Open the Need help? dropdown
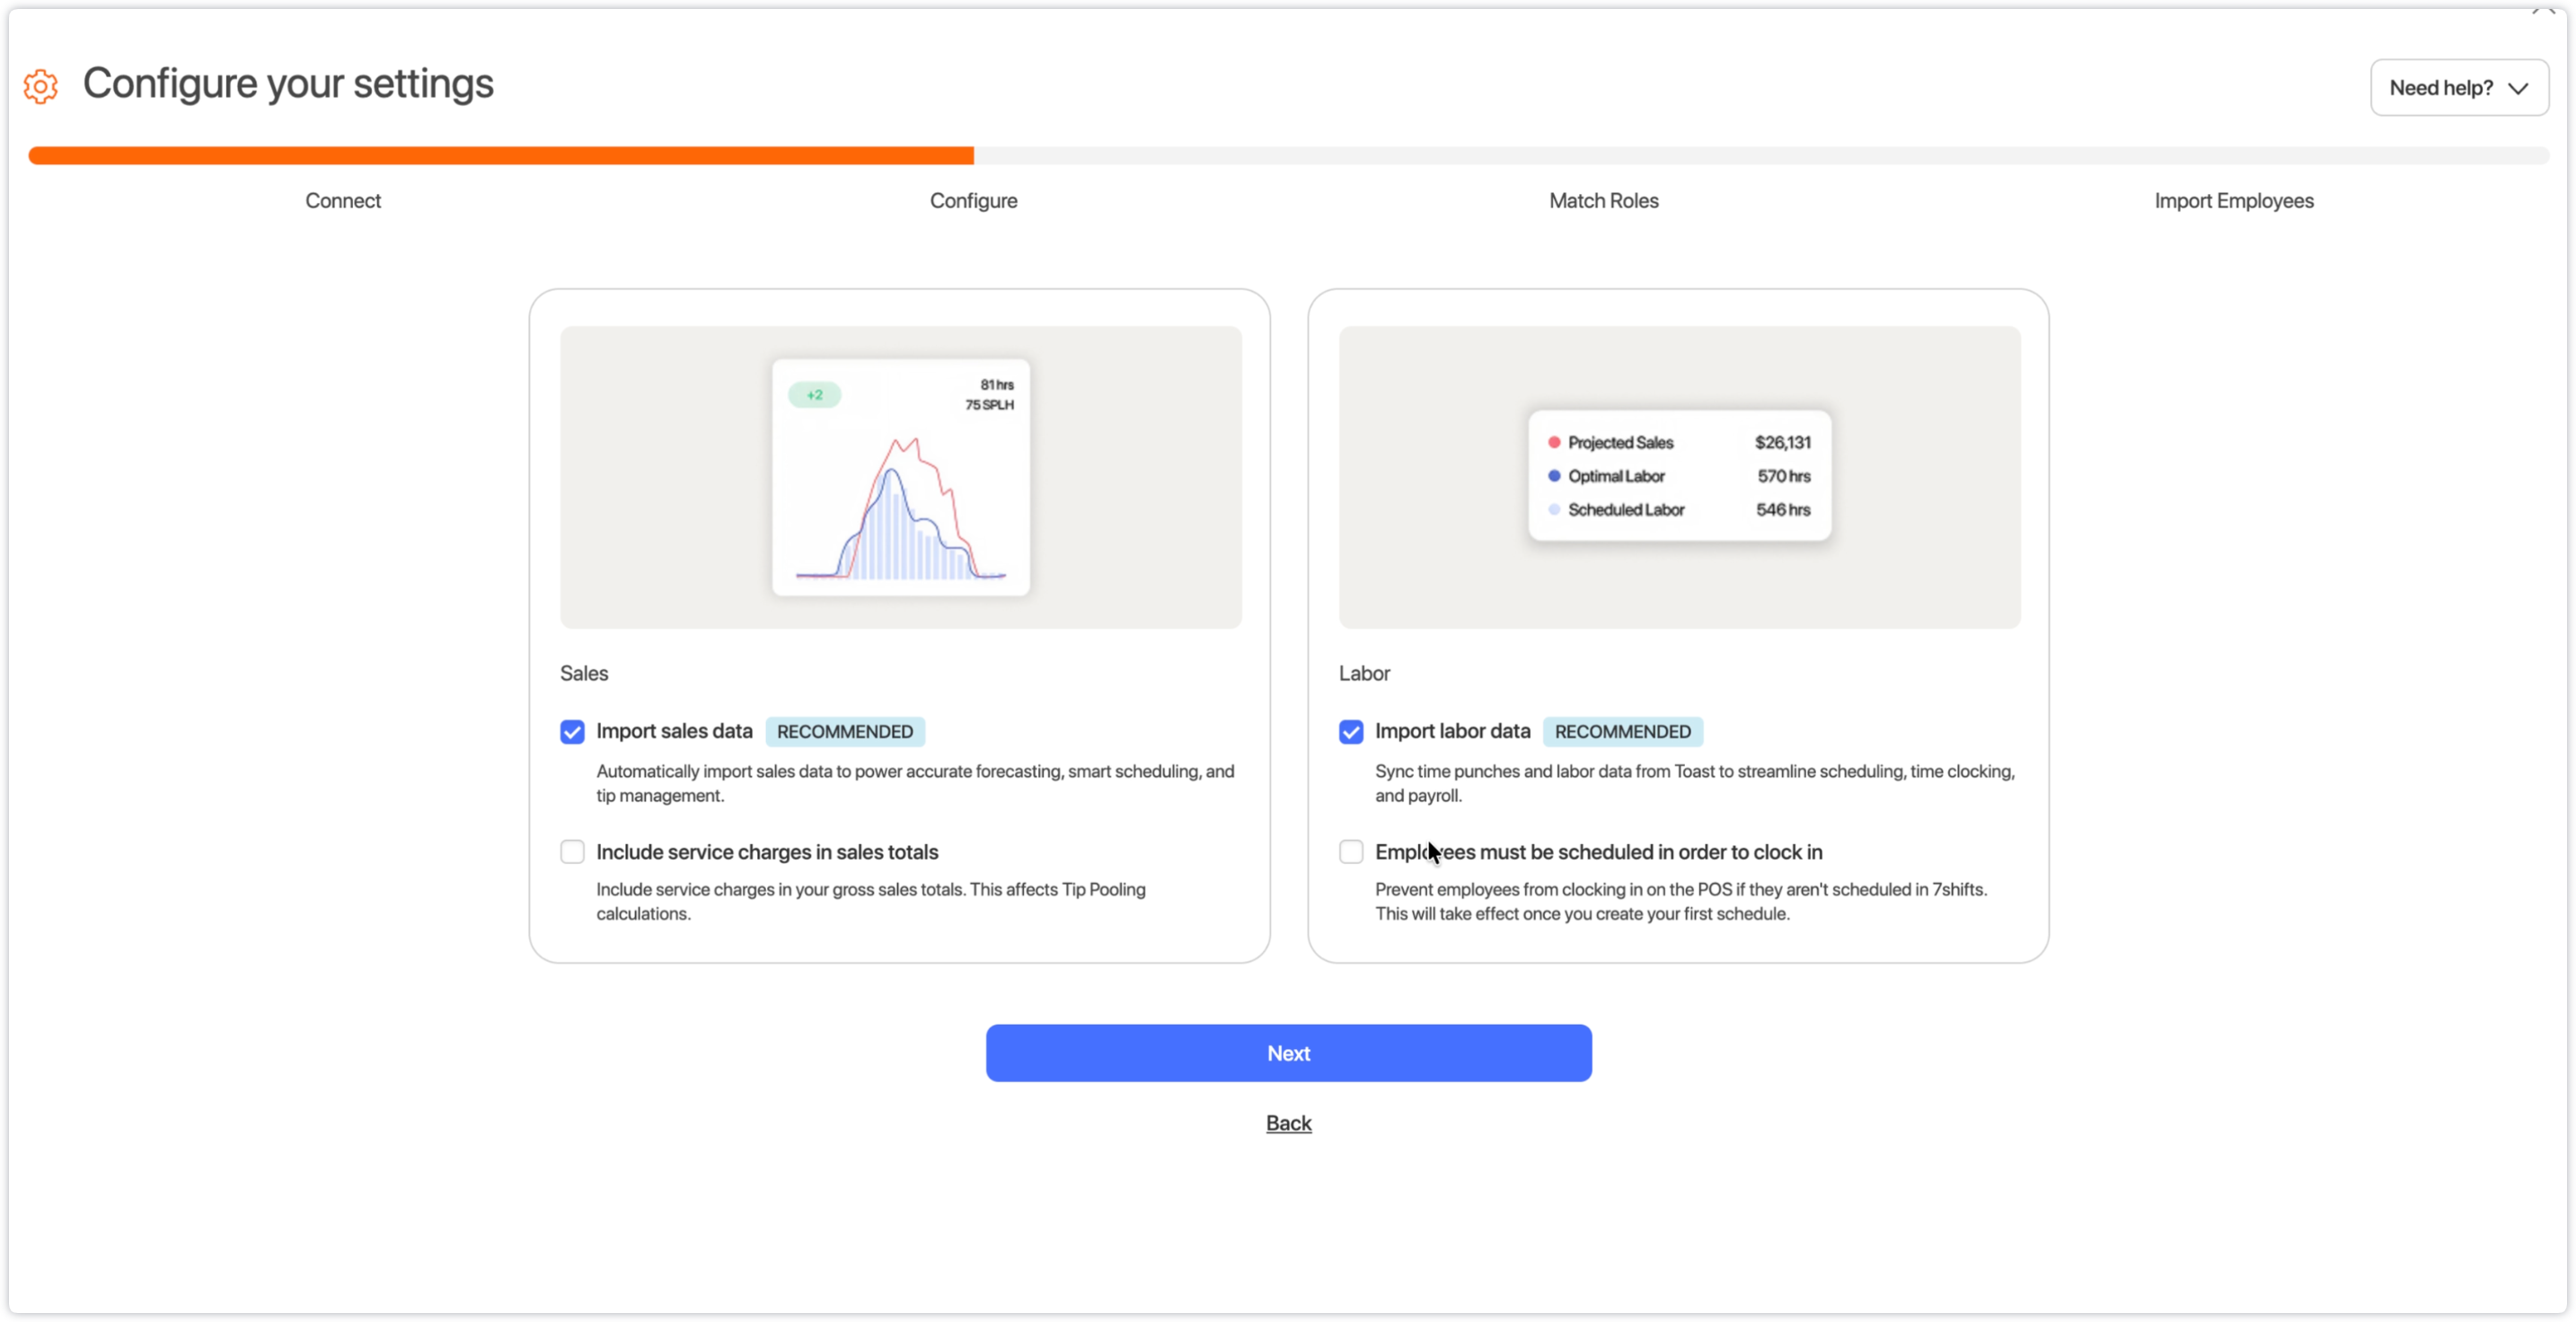2576x1322 pixels. tap(2440, 88)
